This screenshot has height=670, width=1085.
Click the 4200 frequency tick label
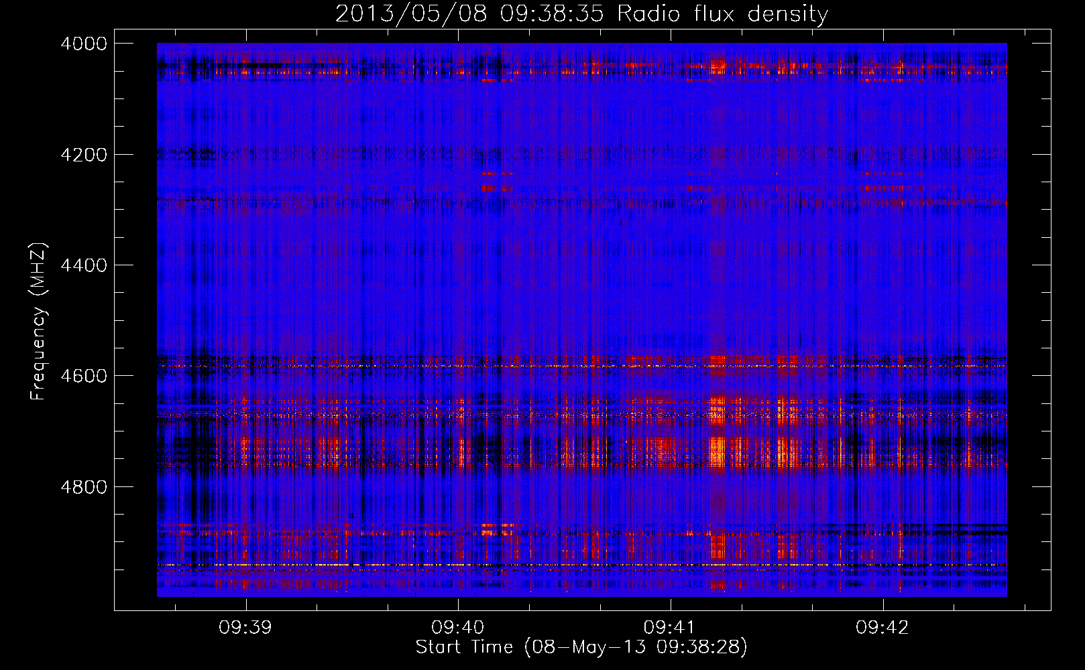(x=84, y=155)
